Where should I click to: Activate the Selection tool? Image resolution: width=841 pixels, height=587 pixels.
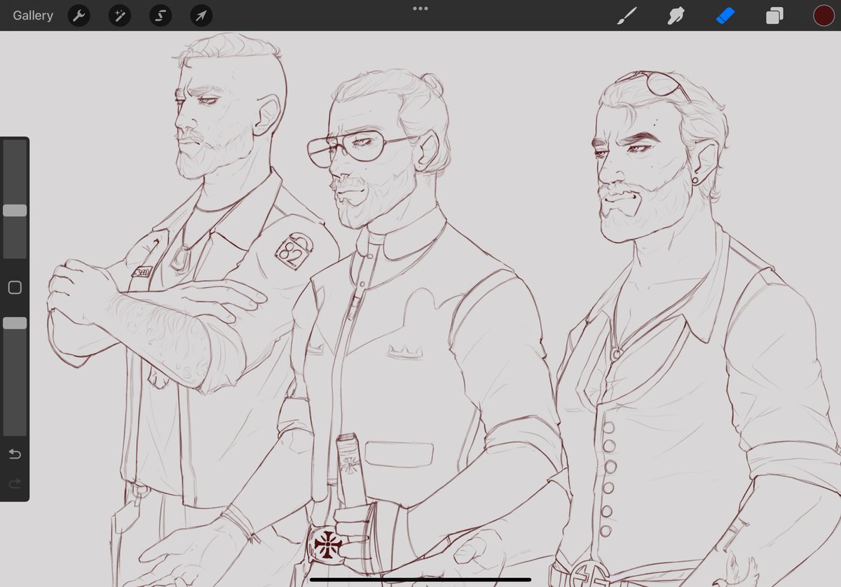(x=160, y=15)
